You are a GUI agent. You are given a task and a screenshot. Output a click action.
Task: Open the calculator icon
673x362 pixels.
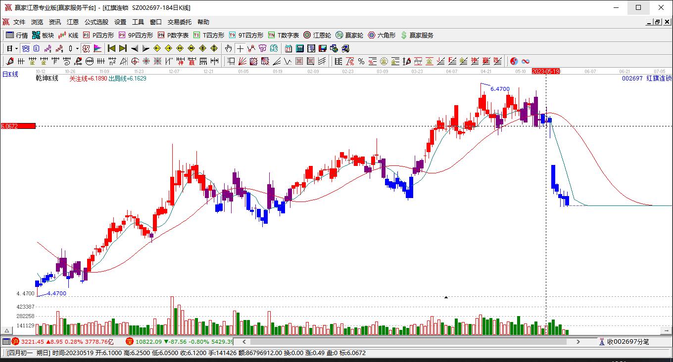tap(300, 48)
